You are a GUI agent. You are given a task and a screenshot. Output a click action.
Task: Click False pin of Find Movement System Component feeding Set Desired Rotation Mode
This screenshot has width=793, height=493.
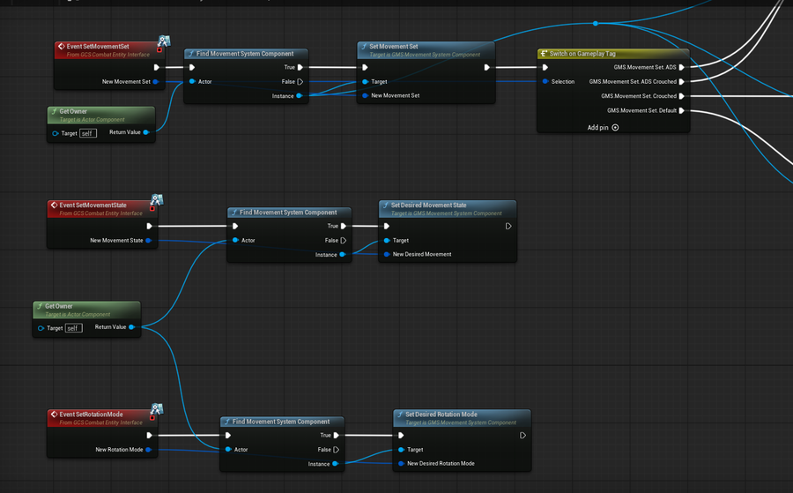(337, 450)
